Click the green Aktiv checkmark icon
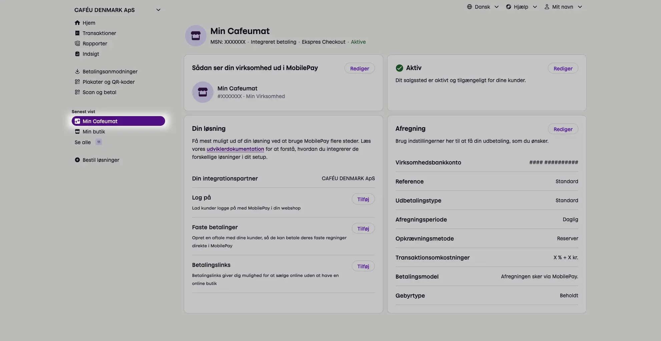The image size is (661, 341). pos(399,68)
